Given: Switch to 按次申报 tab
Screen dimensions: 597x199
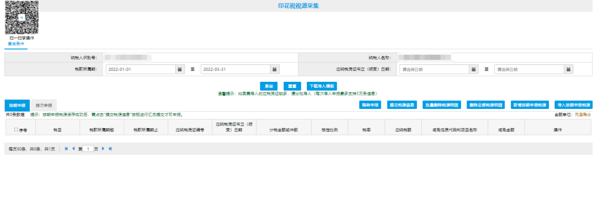Looking at the screenshot, I should click(44, 105).
